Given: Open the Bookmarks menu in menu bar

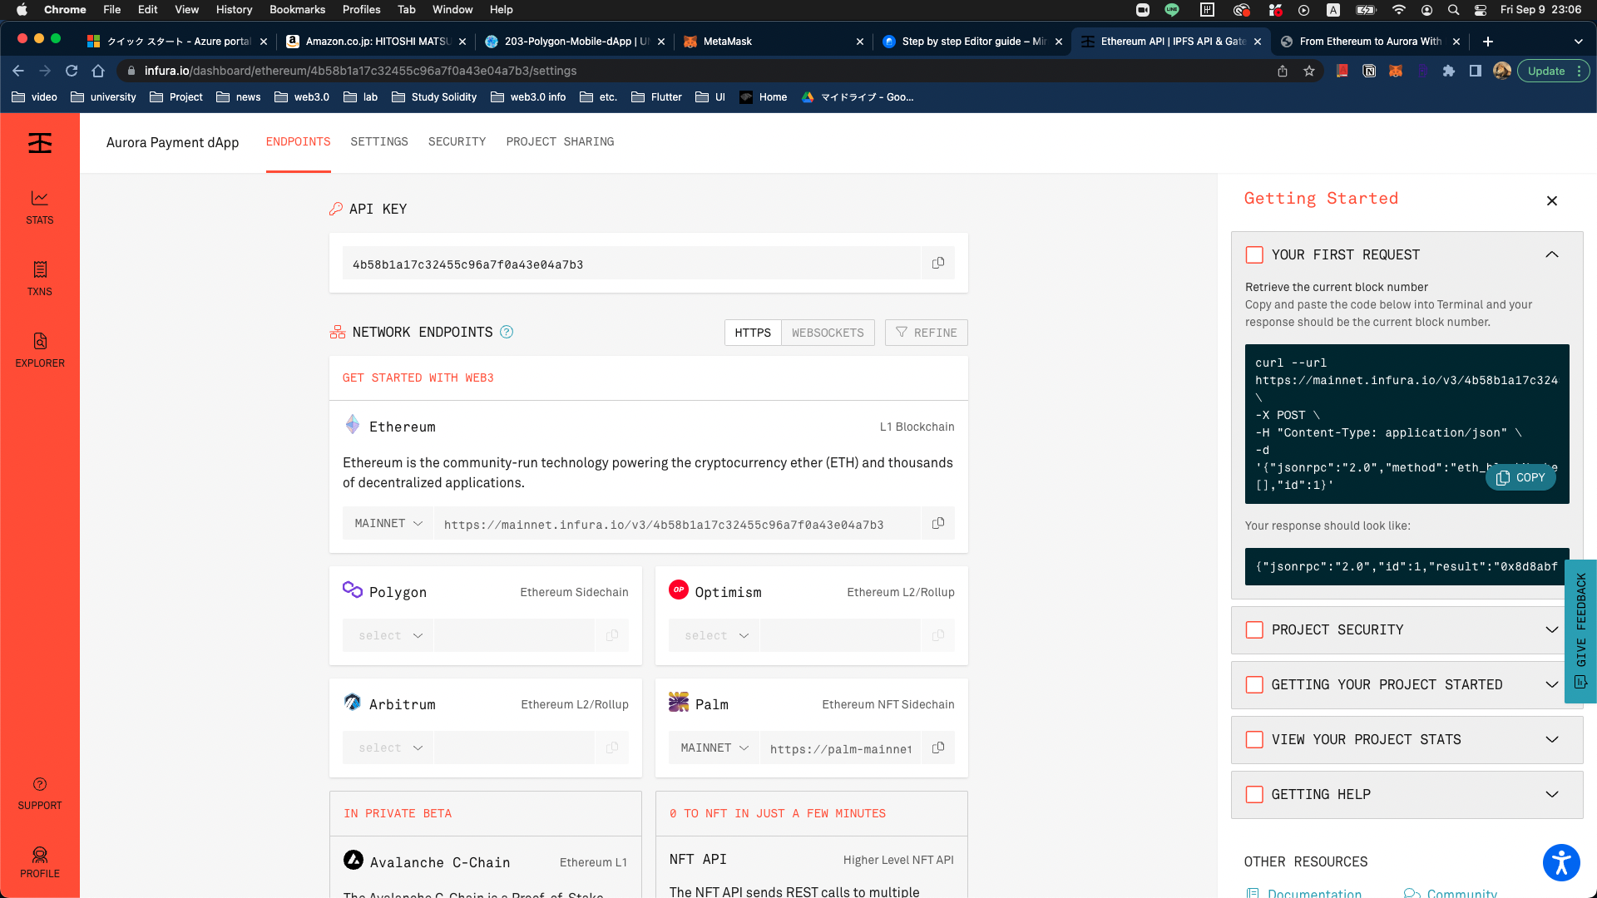Looking at the screenshot, I should coord(297,10).
